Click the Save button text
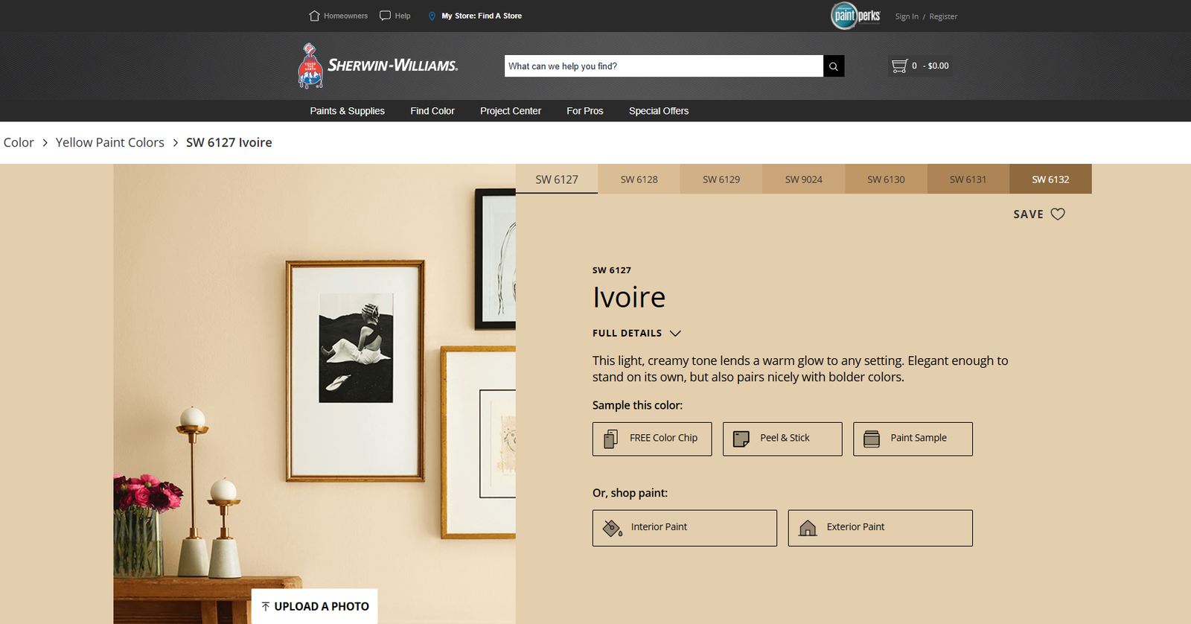This screenshot has height=624, width=1191. 1028,214
